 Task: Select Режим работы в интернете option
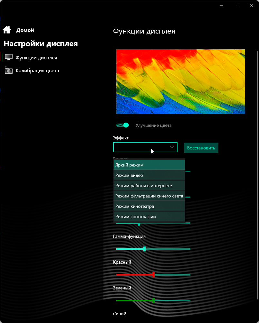[x=149, y=186]
